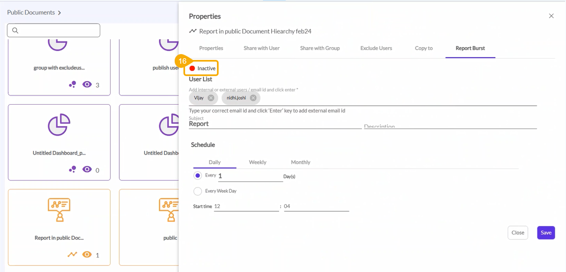Image resolution: width=566 pixels, height=272 pixels.
Task: Close the Properties panel with X
Action: click(551, 16)
